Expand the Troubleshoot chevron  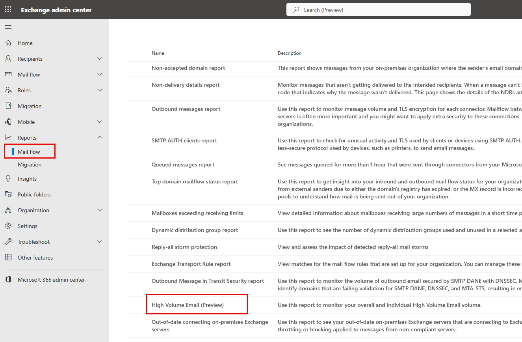tap(100, 242)
